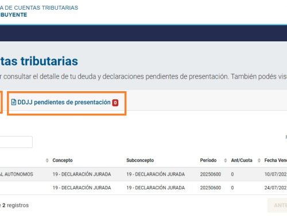
Task: Sort by the Período column header
Action: pos(208,160)
